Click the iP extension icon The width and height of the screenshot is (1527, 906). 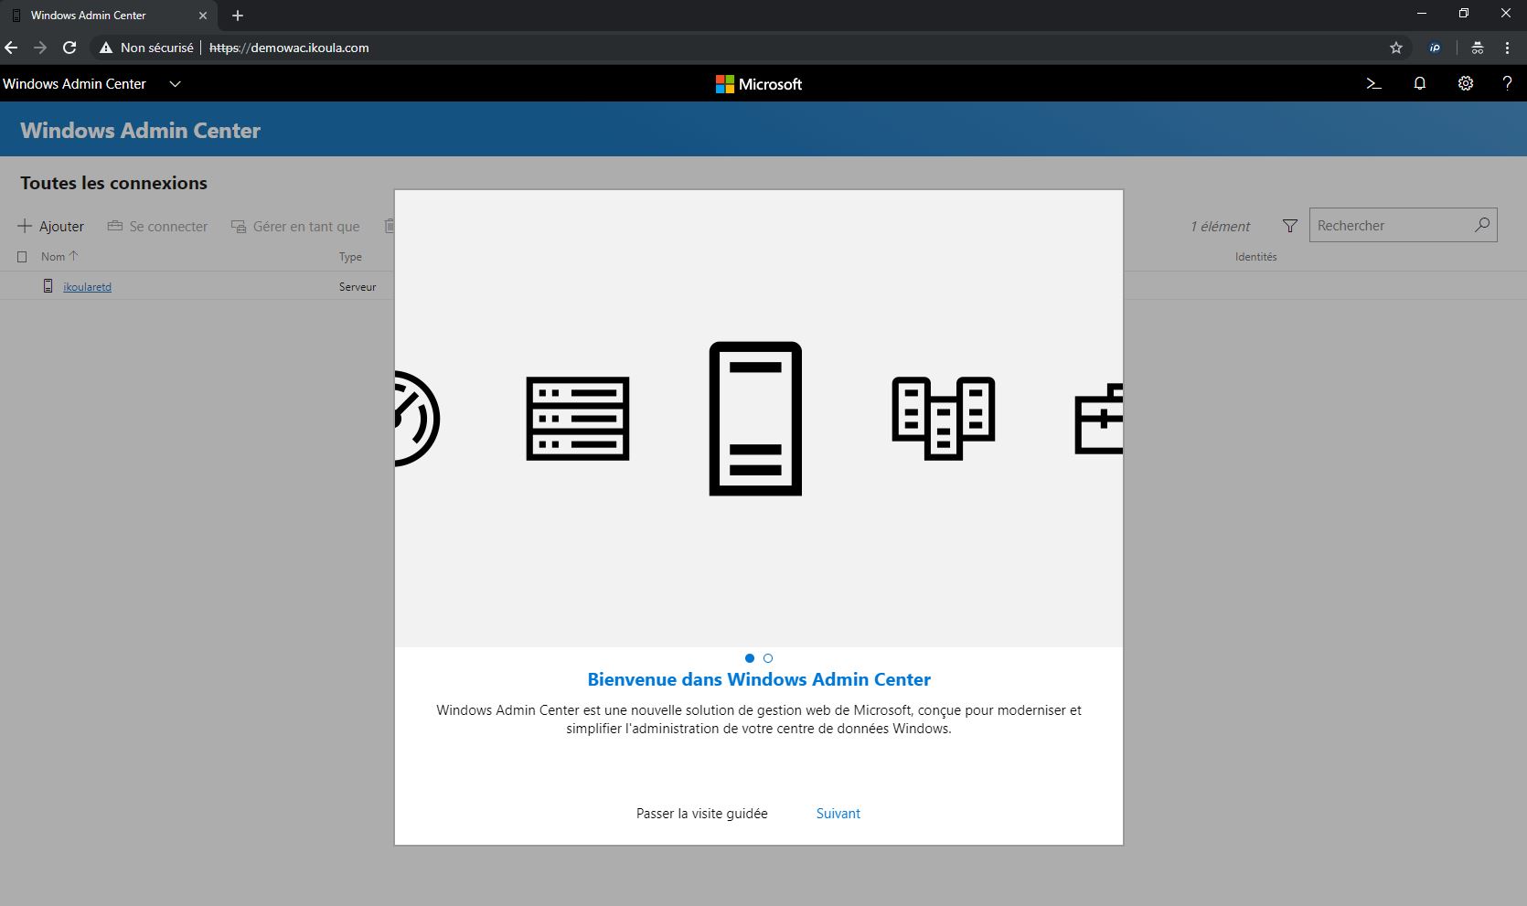pos(1435,48)
